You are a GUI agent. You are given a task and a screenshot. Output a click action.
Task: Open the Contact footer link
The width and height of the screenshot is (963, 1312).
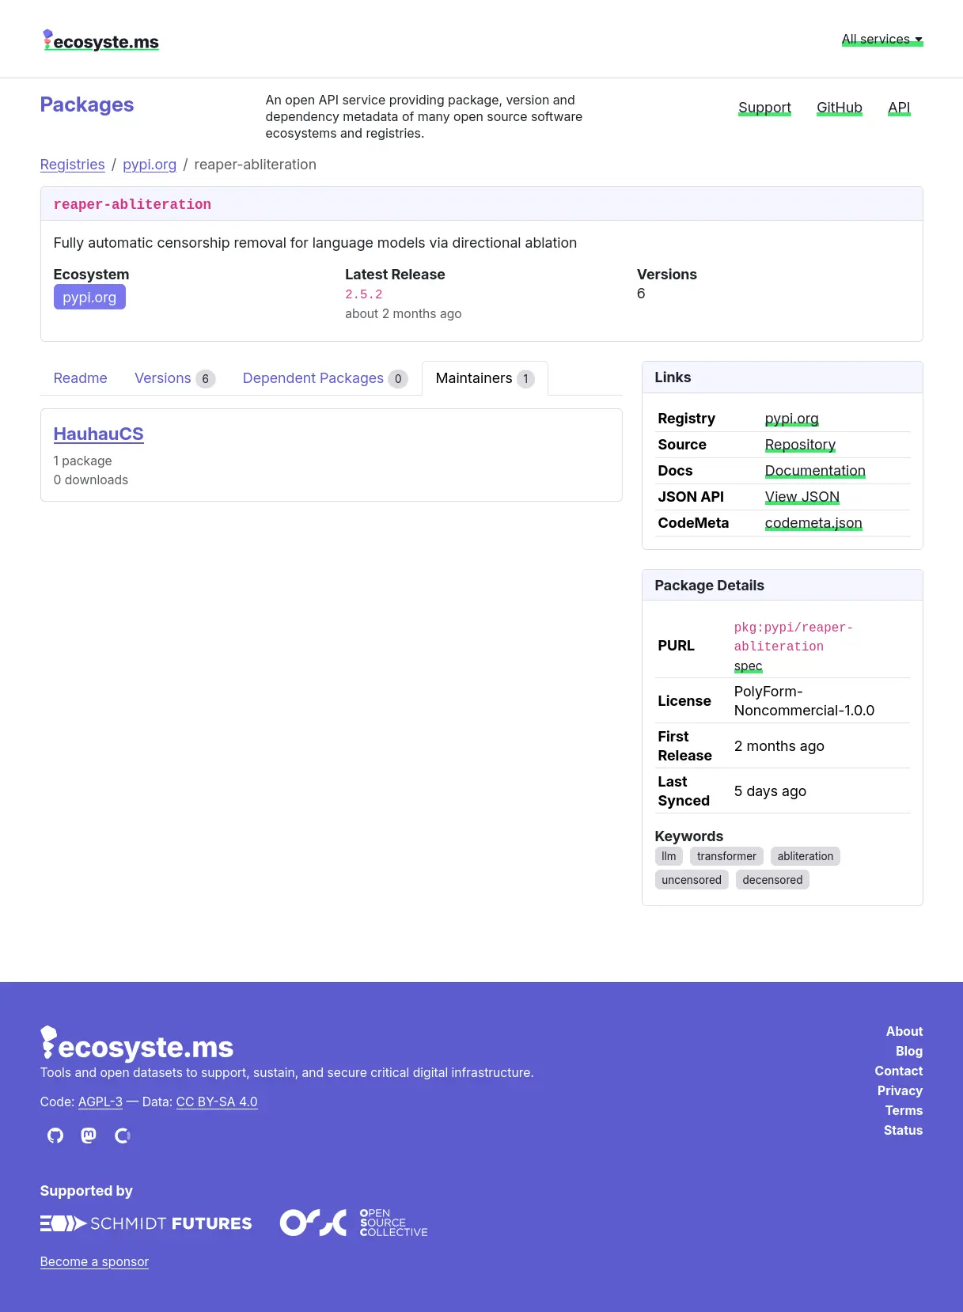coord(899,1071)
